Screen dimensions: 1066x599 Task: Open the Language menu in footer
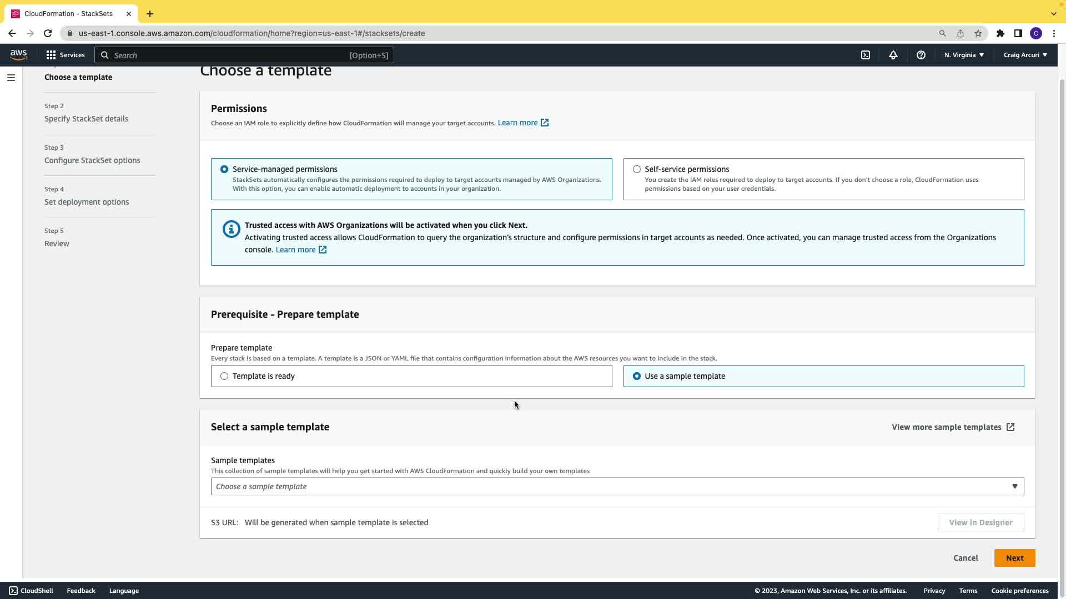[124, 591]
